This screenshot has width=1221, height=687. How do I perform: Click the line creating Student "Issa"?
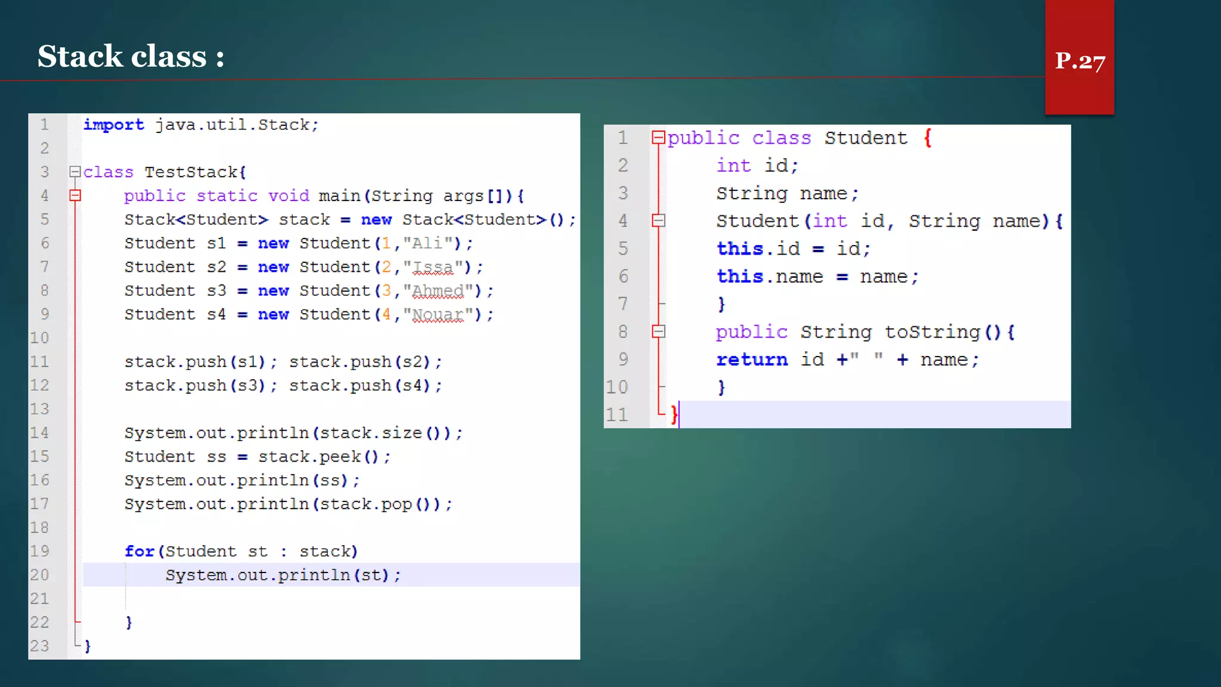click(x=303, y=267)
